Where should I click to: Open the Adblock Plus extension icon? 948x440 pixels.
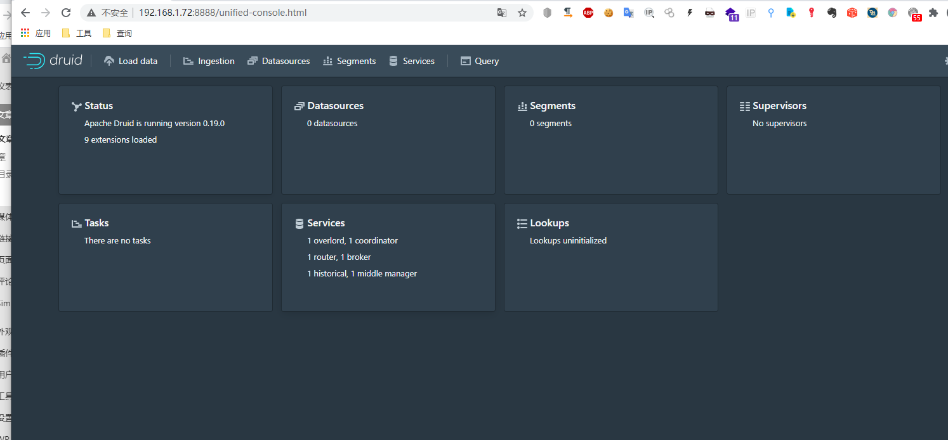pyautogui.click(x=588, y=13)
